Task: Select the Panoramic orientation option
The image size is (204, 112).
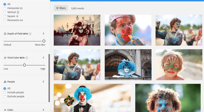Action: click(x=5, y=20)
